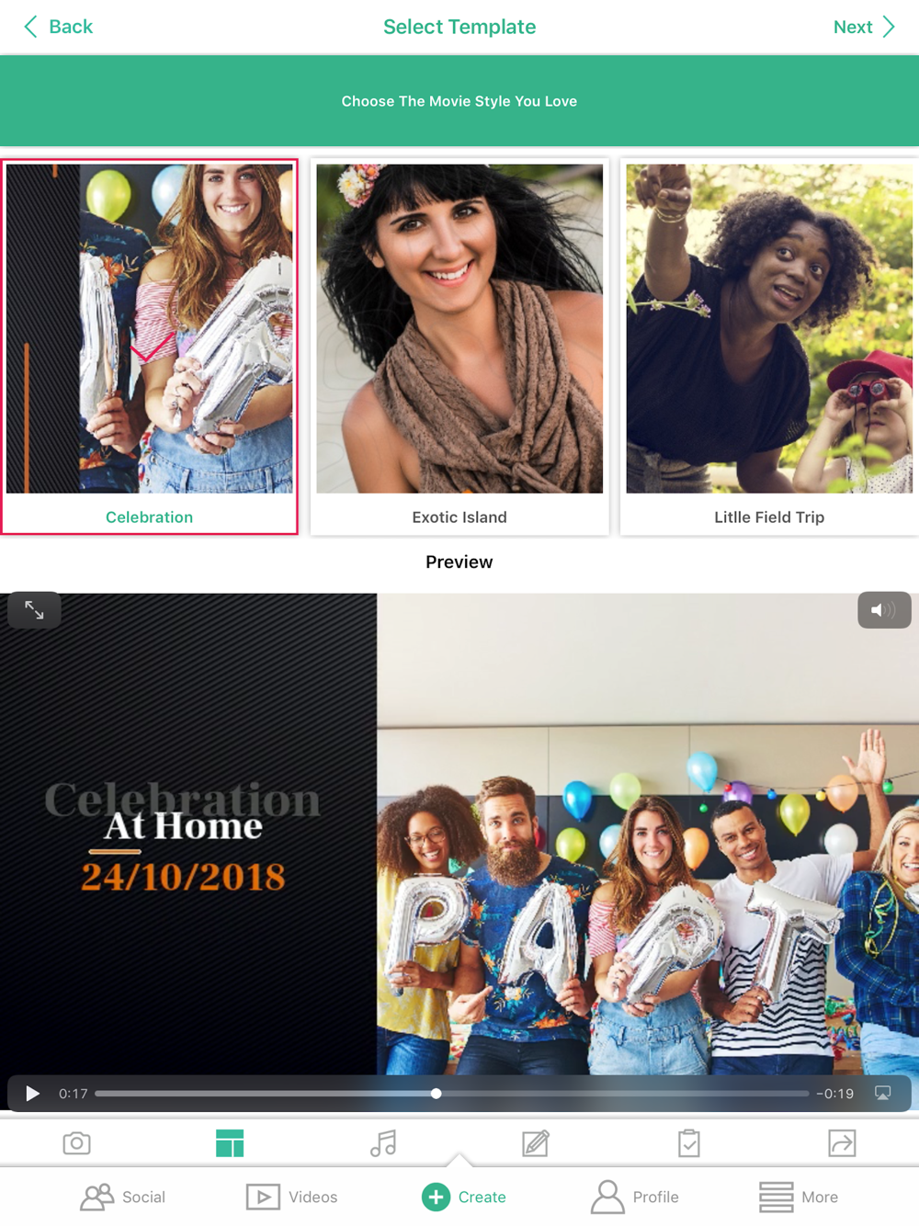Open the Videos tab
This screenshot has width=919, height=1226.
coord(291,1197)
